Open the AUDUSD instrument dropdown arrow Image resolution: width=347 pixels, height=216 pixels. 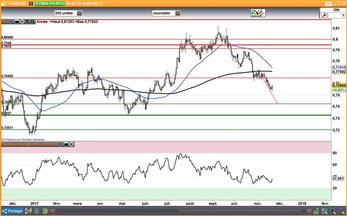pyautogui.click(x=8, y=4)
